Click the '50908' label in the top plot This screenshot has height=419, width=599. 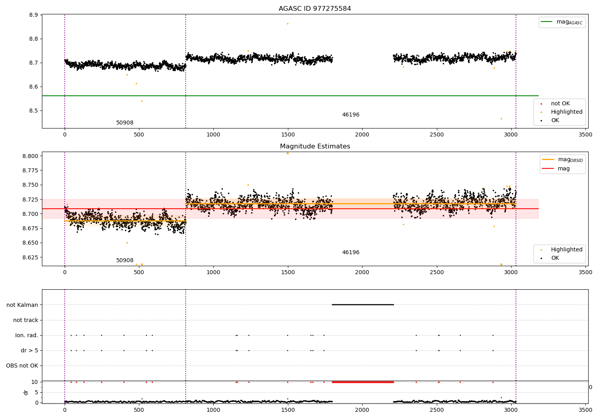point(125,123)
